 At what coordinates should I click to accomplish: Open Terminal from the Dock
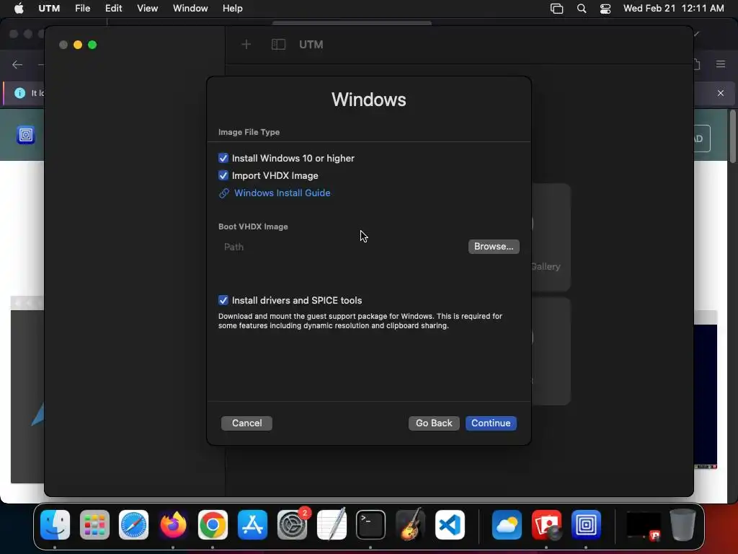tap(370, 524)
